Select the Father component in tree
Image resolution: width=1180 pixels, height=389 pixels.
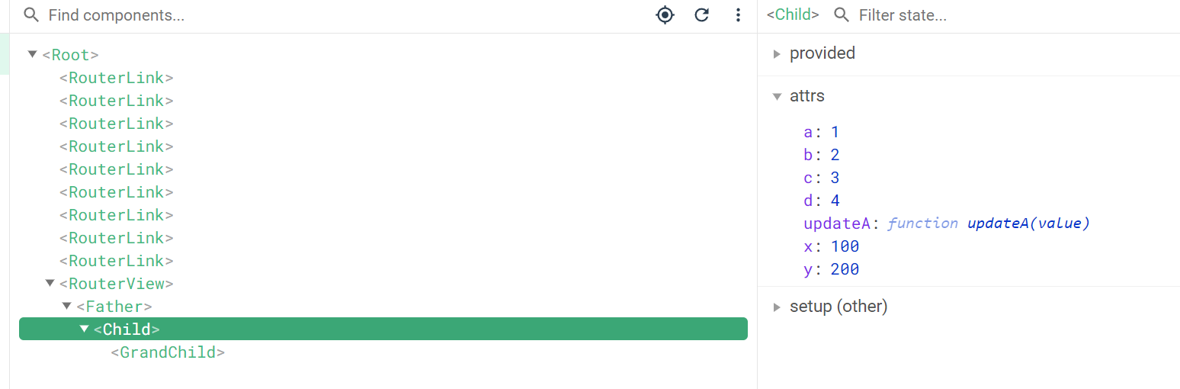tap(114, 307)
